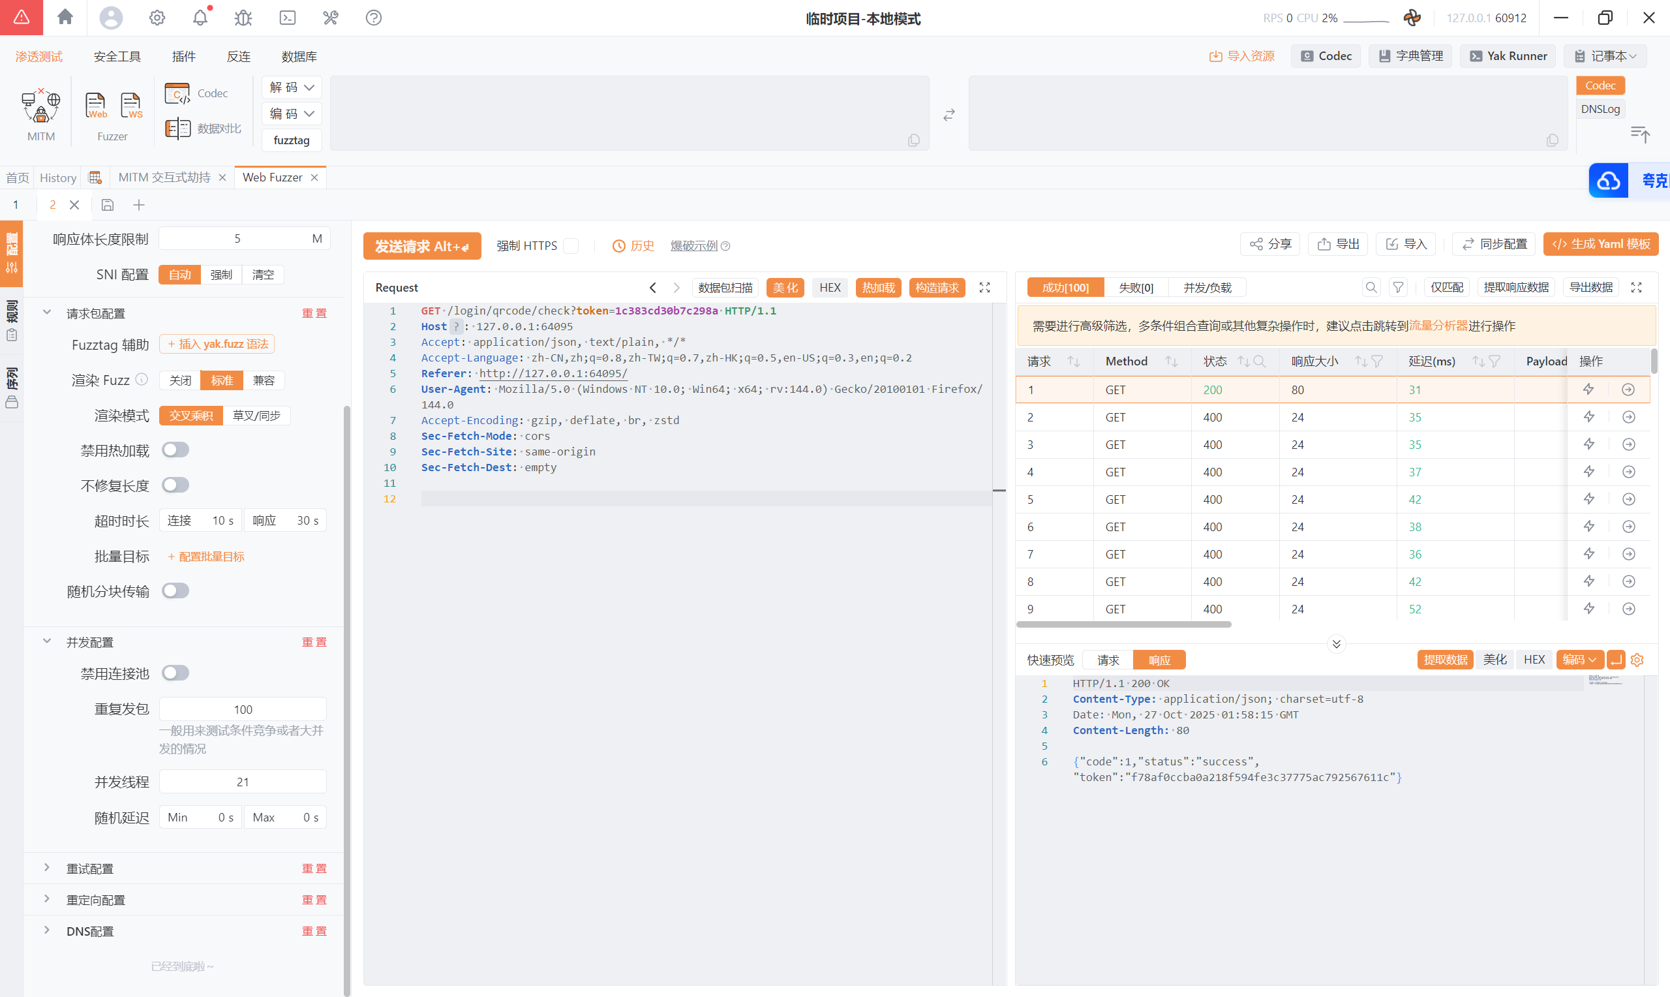Click the save icon next to fuzzer tabs

point(108,205)
